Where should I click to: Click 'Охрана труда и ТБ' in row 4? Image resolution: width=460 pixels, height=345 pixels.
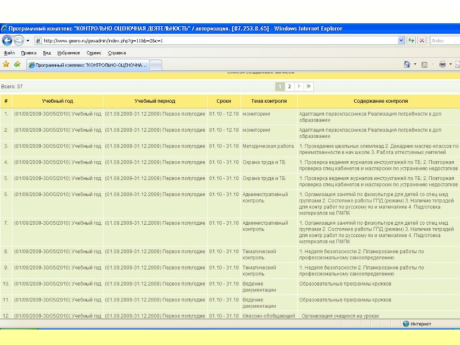(264, 162)
